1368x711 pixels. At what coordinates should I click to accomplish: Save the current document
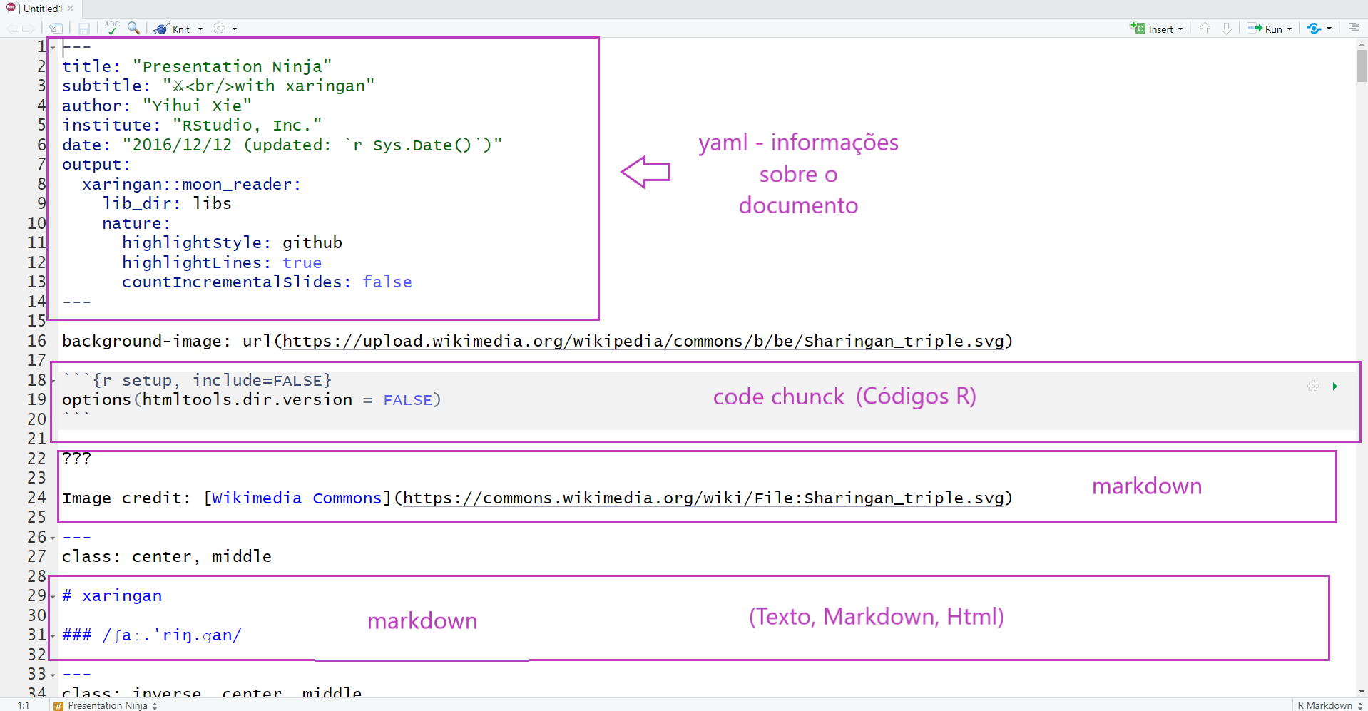[84, 29]
